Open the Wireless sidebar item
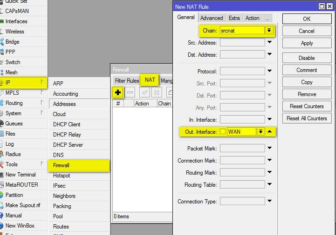 [14, 32]
